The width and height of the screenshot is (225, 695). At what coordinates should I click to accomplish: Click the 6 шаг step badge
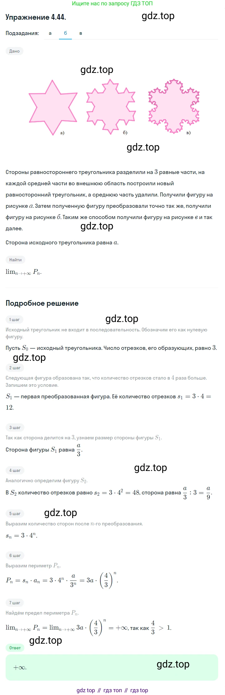15,555
